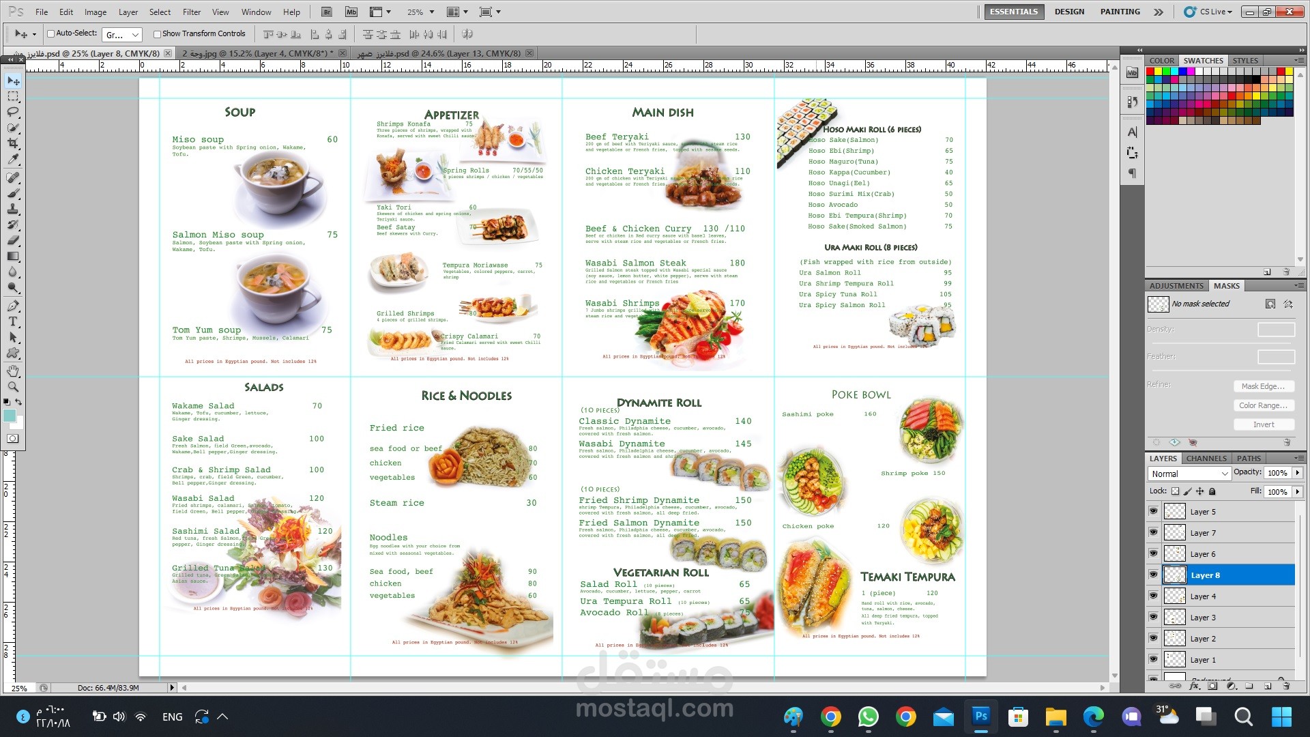Image resolution: width=1310 pixels, height=737 pixels.
Task: Hide Layer 4 visibility eye
Action: [1153, 596]
